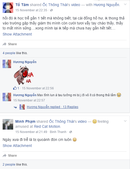The height and width of the screenshot is (169, 130).
Task: Click the globe privacy icon beside Binh Thanh
Action: point(71,132)
